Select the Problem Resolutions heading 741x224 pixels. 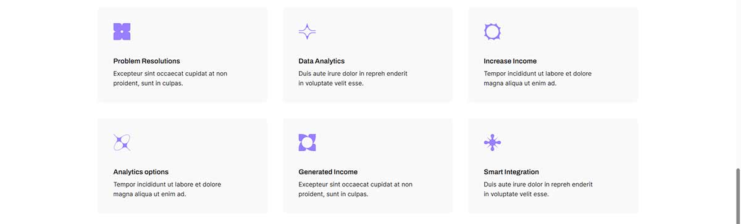pyautogui.click(x=146, y=61)
